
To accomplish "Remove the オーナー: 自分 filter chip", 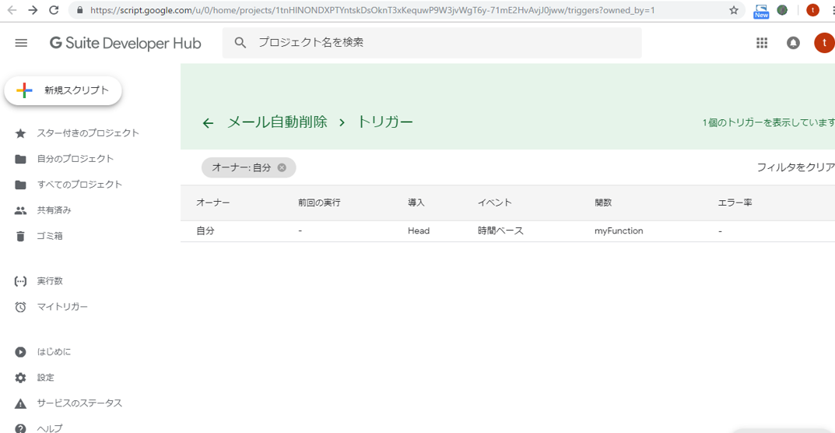I will [282, 167].
